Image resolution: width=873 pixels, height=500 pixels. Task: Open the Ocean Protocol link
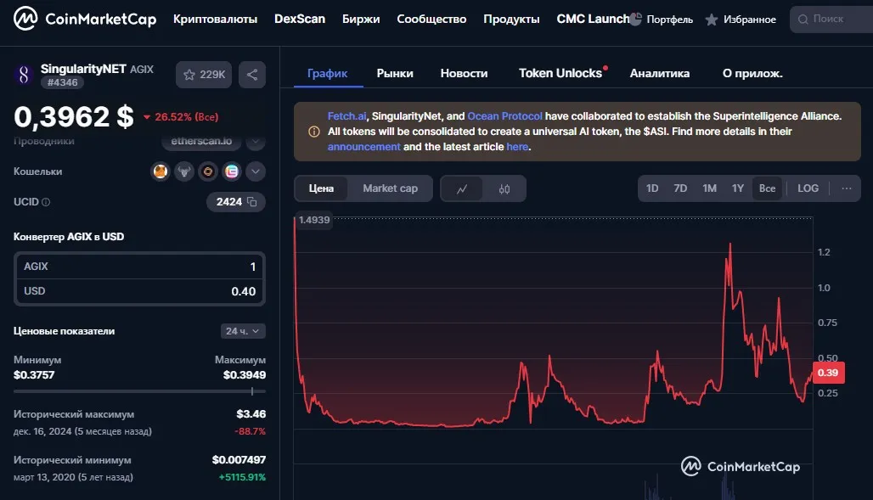click(x=504, y=116)
